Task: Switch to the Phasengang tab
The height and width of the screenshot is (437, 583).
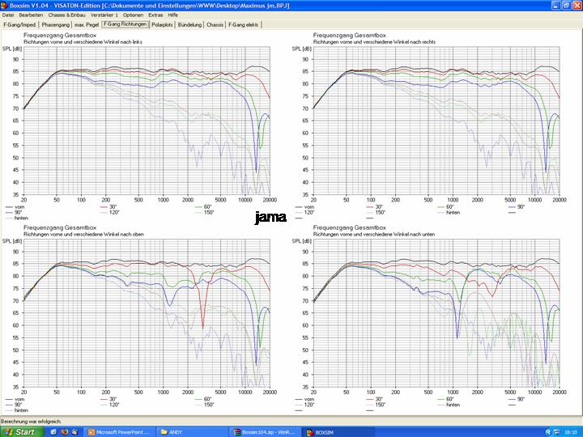Action: (x=56, y=24)
